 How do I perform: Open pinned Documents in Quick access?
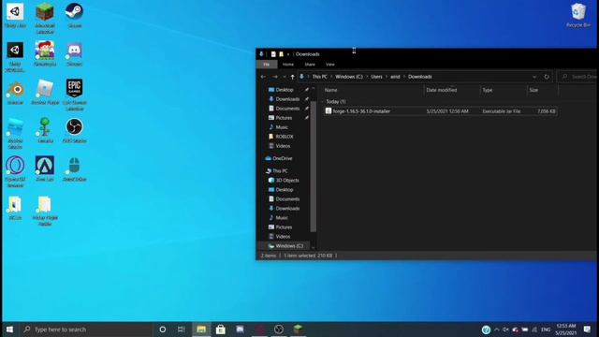click(287, 109)
